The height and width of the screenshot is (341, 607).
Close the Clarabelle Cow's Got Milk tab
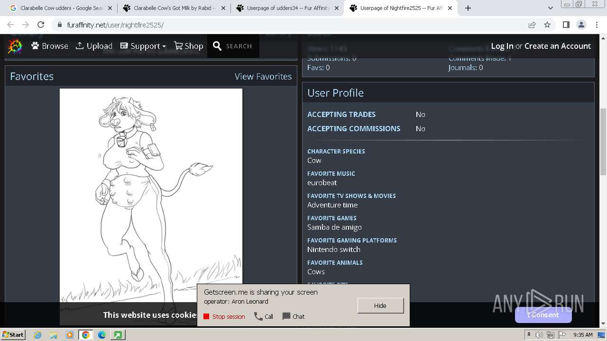coord(223,8)
